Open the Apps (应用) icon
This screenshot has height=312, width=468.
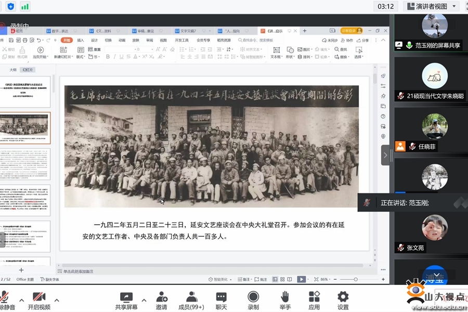click(x=314, y=297)
